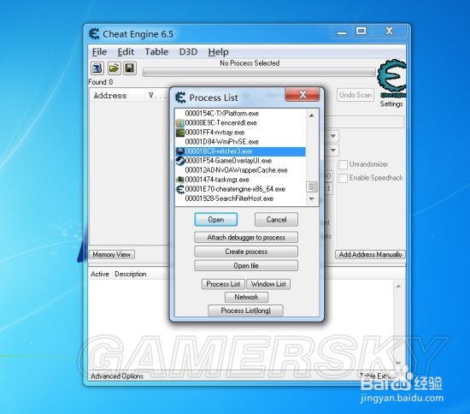Image resolution: width=470 pixels, height=414 pixels.
Task: Click the Open button in Process List
Action: [216, 220]
